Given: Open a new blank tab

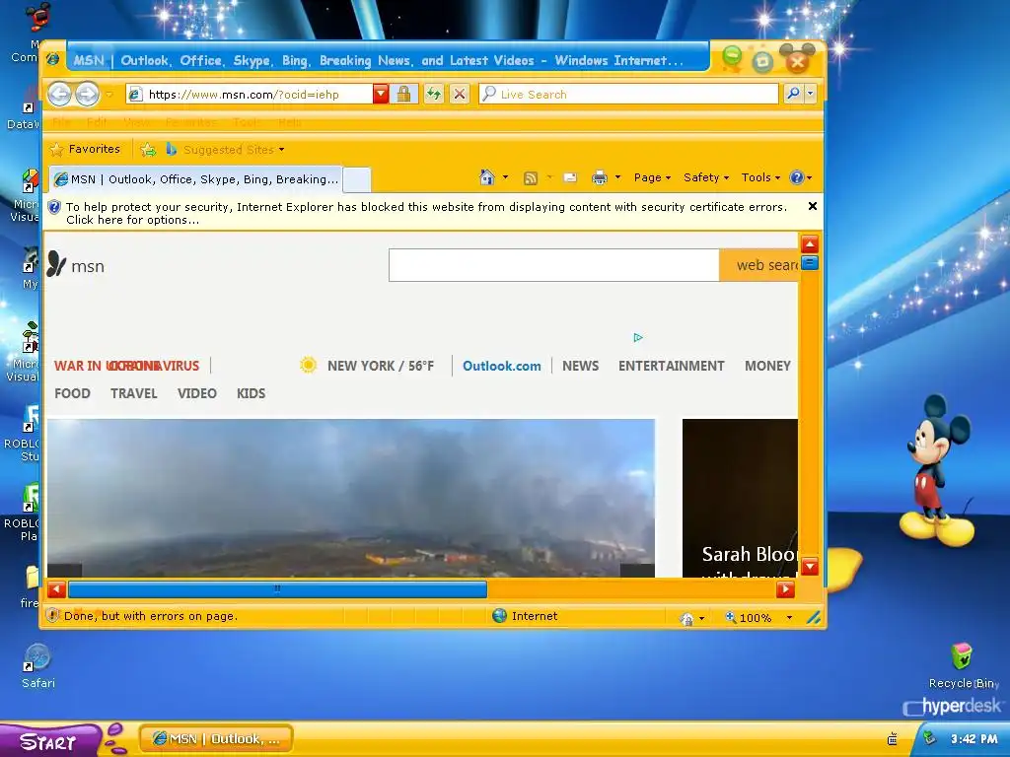Looking at the screenshot, I should tap(356, 180).
